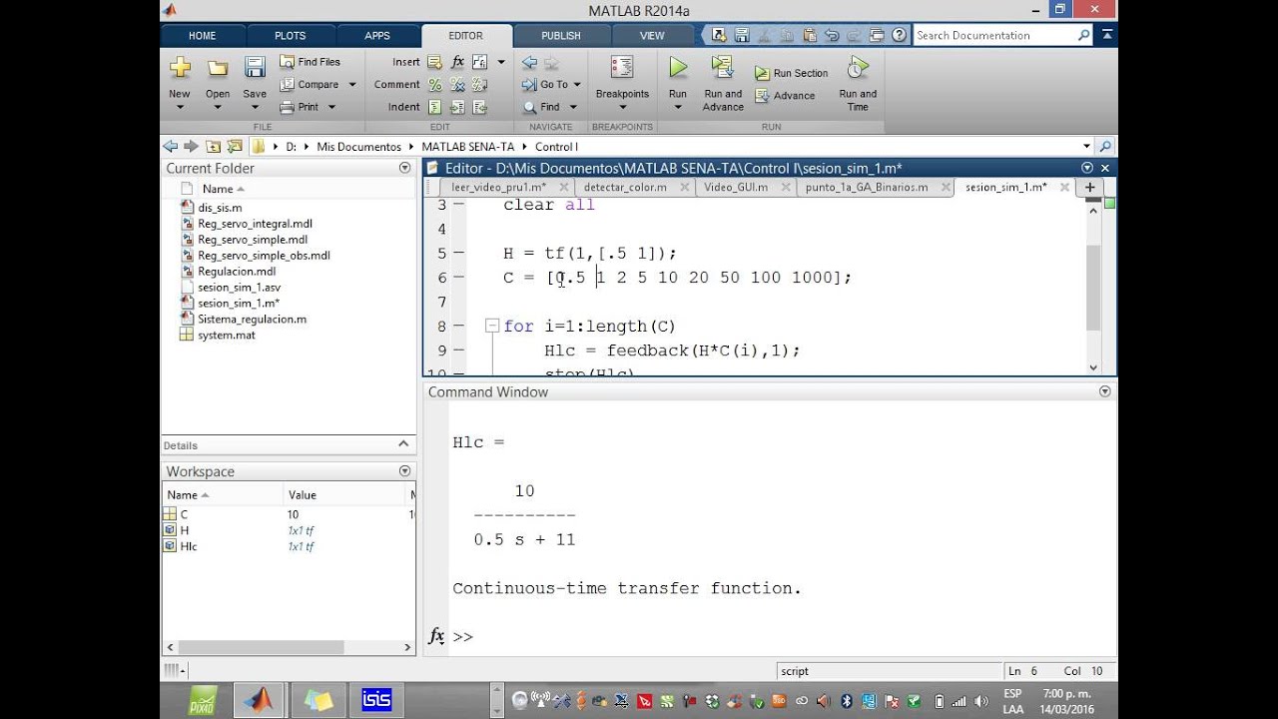Click the Find Files button
This screenshot has height=719, width=1278.
coord(311,62)
